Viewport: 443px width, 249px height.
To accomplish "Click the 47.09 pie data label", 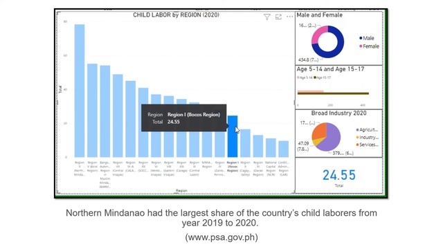I will (x=303, y=146).
